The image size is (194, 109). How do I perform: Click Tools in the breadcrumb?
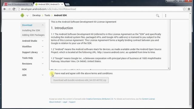(x=47, y=15)
